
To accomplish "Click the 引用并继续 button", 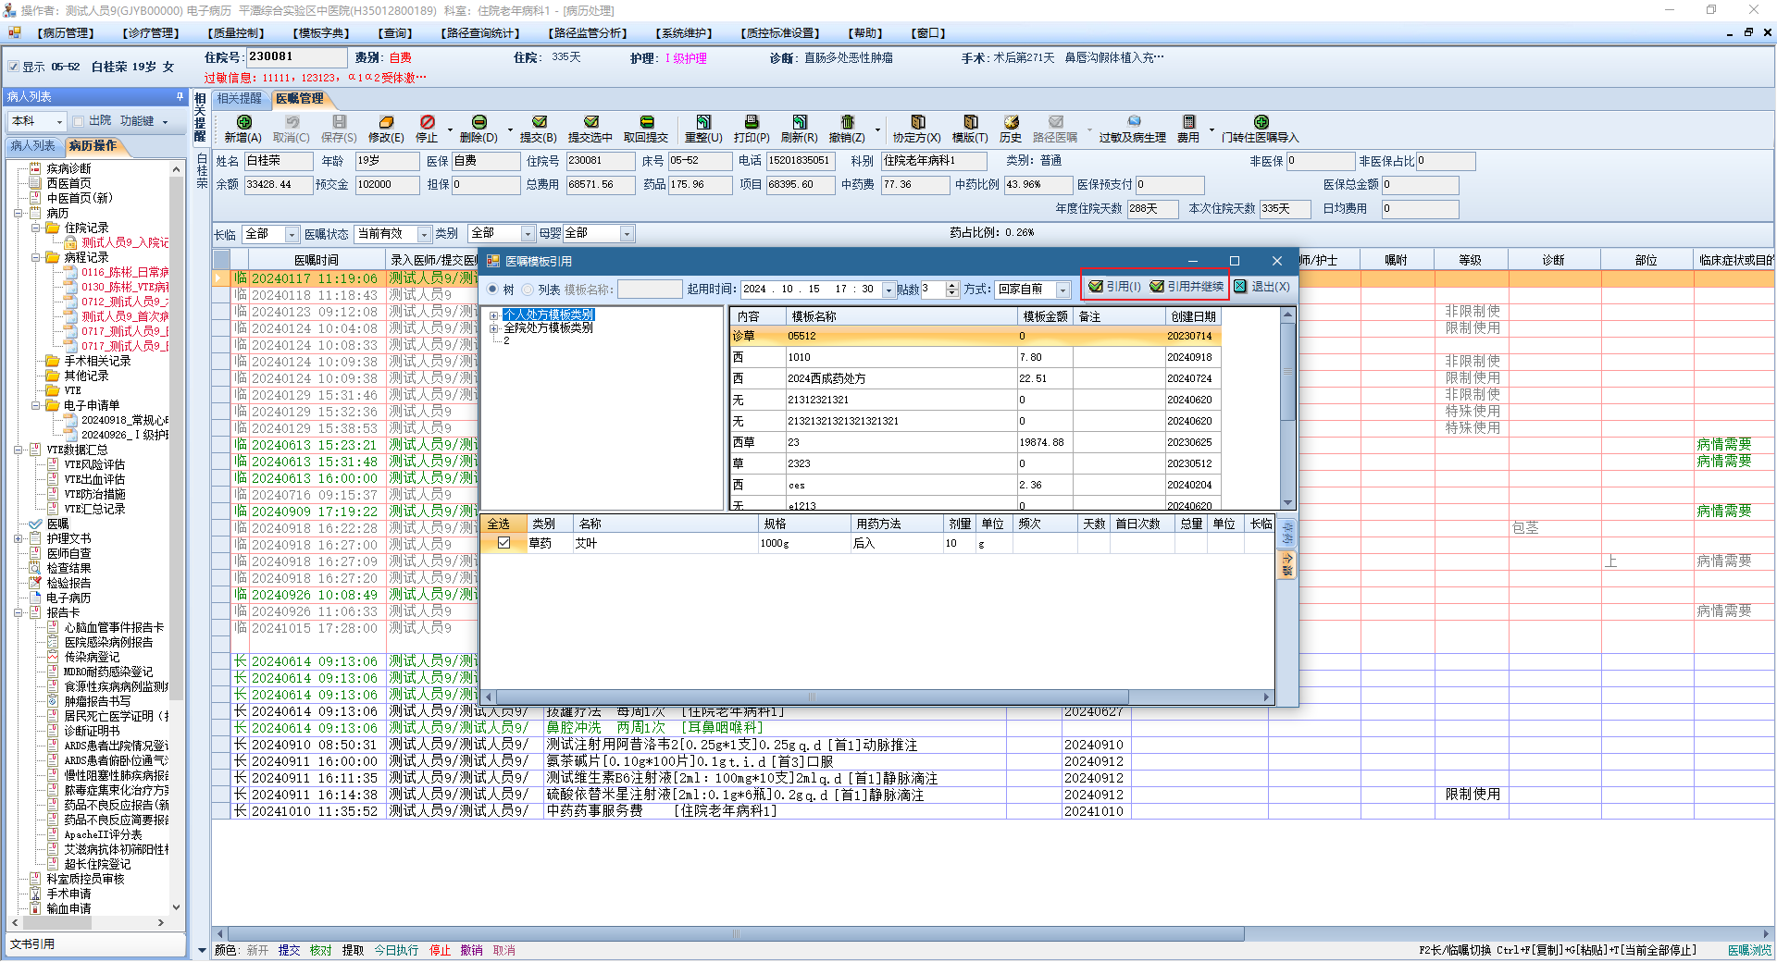I will pyautogui.click(x=1187, y=287).
